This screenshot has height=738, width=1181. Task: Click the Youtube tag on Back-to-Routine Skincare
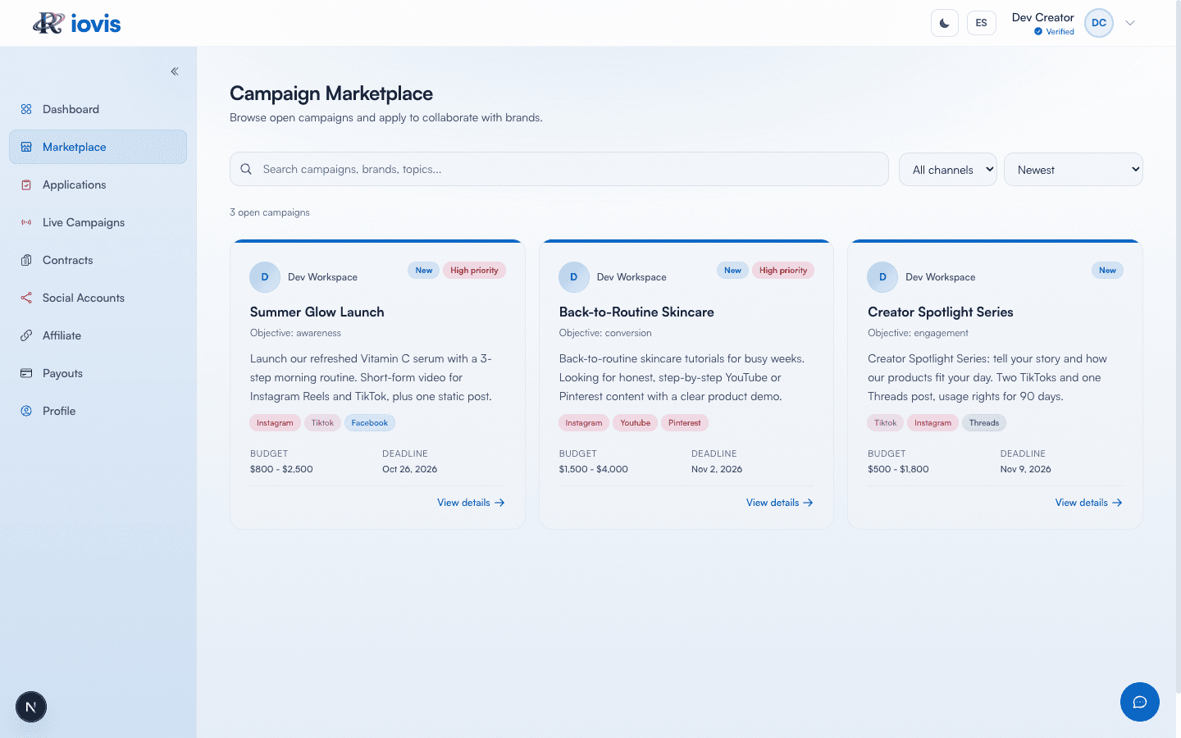coord(636,423)
